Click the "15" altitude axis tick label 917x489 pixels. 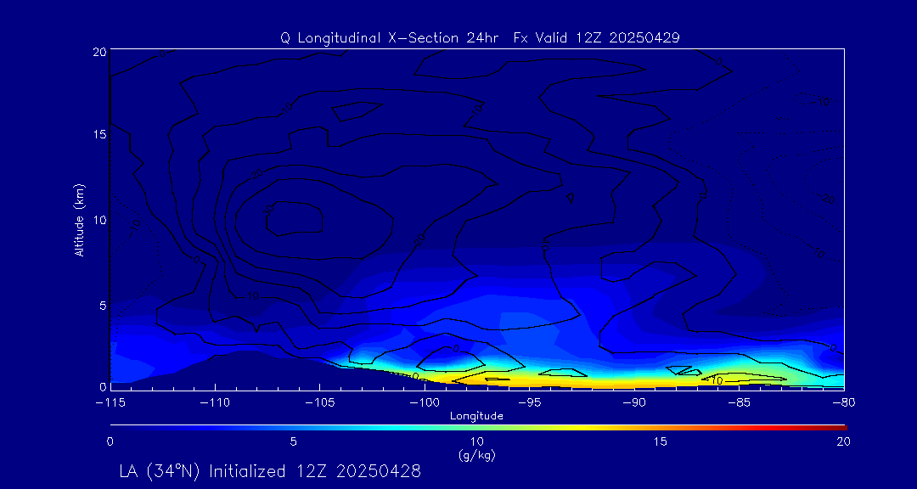coord(98,134)
